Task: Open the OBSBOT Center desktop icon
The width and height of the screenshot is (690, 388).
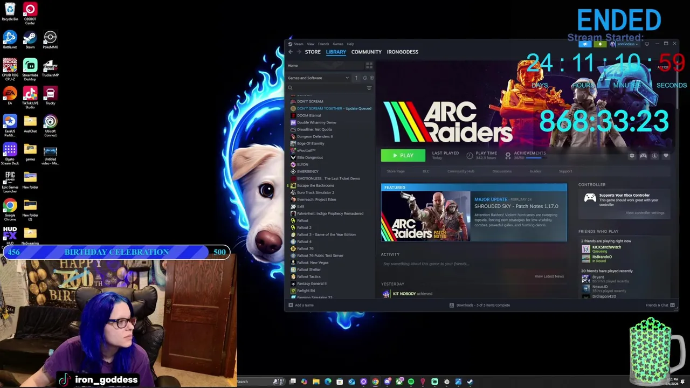Action: tap(30, 13)
